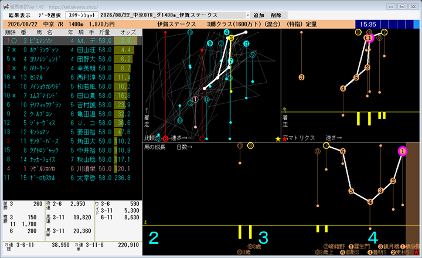Click cyan circled 13 marker in comparison chart
The height and width of the screenshot is (258, 422).
[x=246, y=43]
